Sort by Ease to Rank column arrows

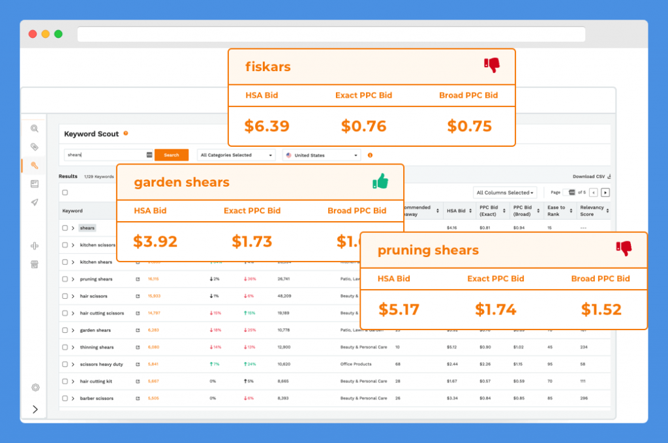[x=571, y=211]
